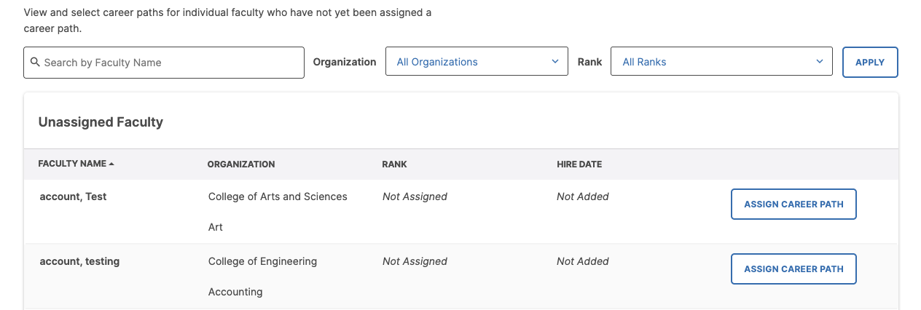Screen dimensions: 921x310
Task: Click College of Arts and Sciences text
Action: [x=278, y=196]
